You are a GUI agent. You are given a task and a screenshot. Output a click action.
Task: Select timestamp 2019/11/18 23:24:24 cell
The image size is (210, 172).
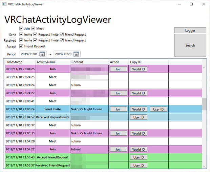click(x=20, y=85)
